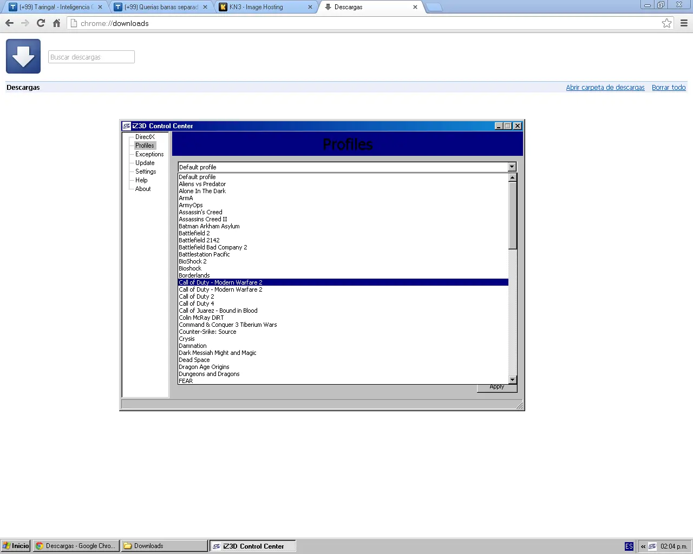Choose the 'Dead Space' profile

point(343,360)
